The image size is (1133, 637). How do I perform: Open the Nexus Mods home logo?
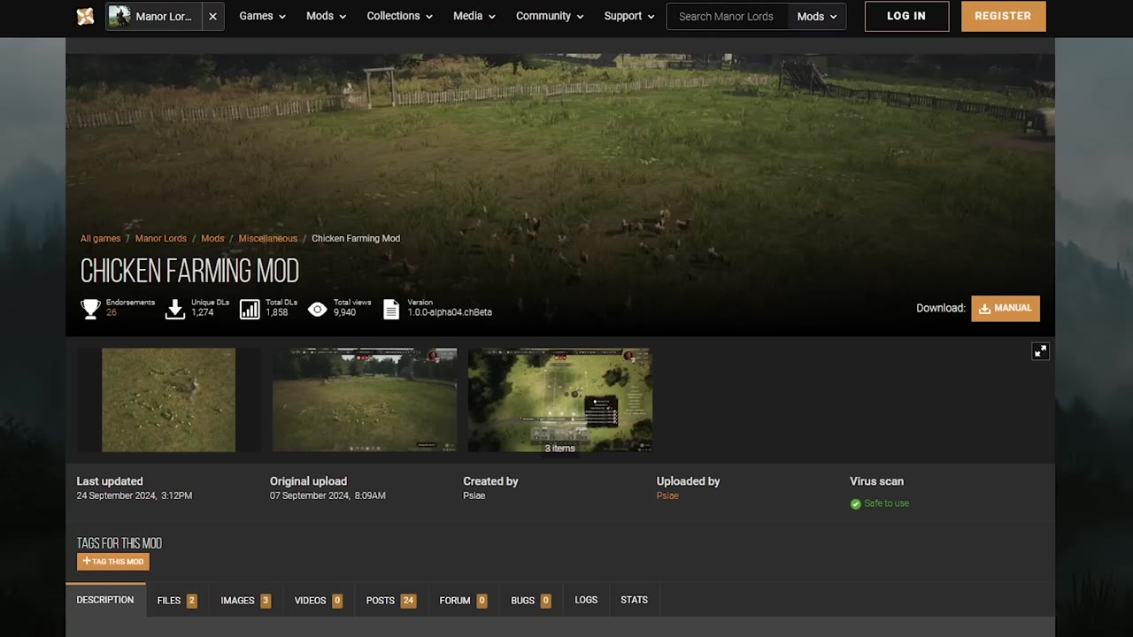tap(85, 16)
